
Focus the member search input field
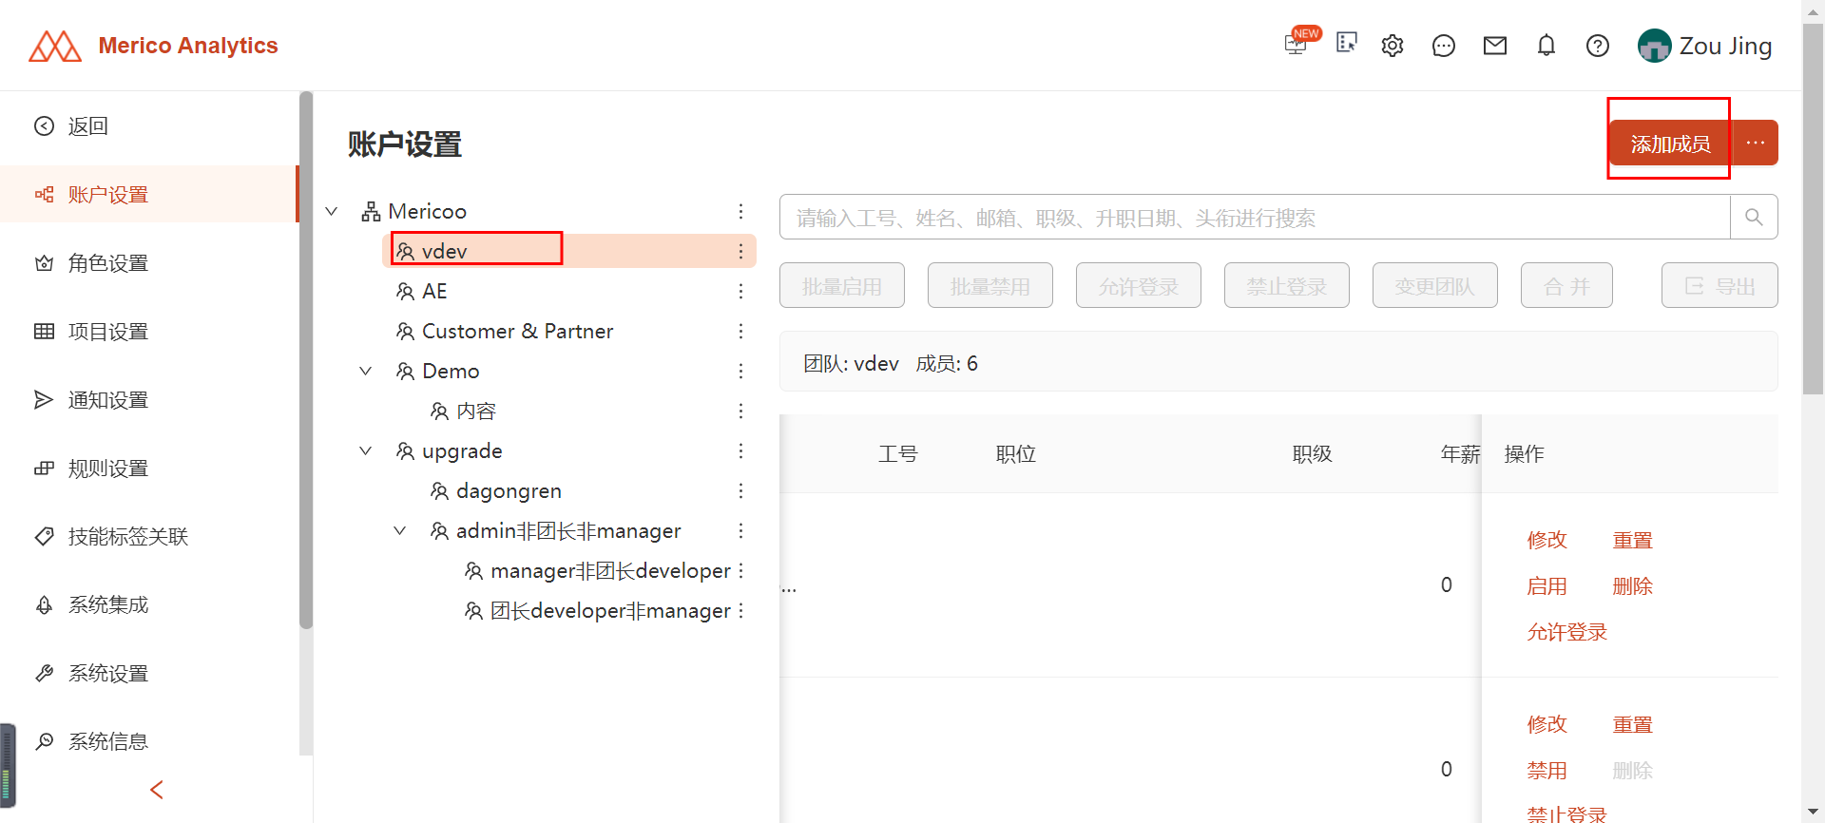click(1255, 218)
